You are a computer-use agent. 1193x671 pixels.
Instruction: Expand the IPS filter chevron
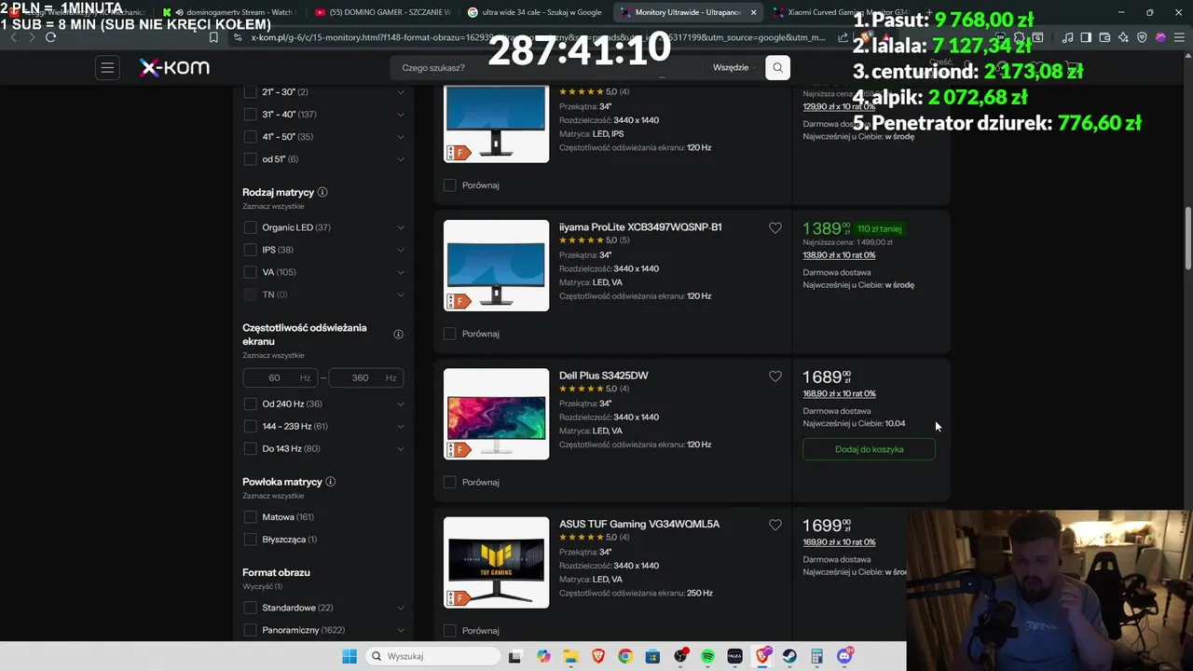(401, 250)
